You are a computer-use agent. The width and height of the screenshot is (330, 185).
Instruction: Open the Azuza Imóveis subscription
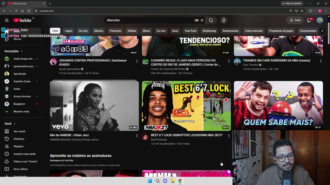point(21,96)
